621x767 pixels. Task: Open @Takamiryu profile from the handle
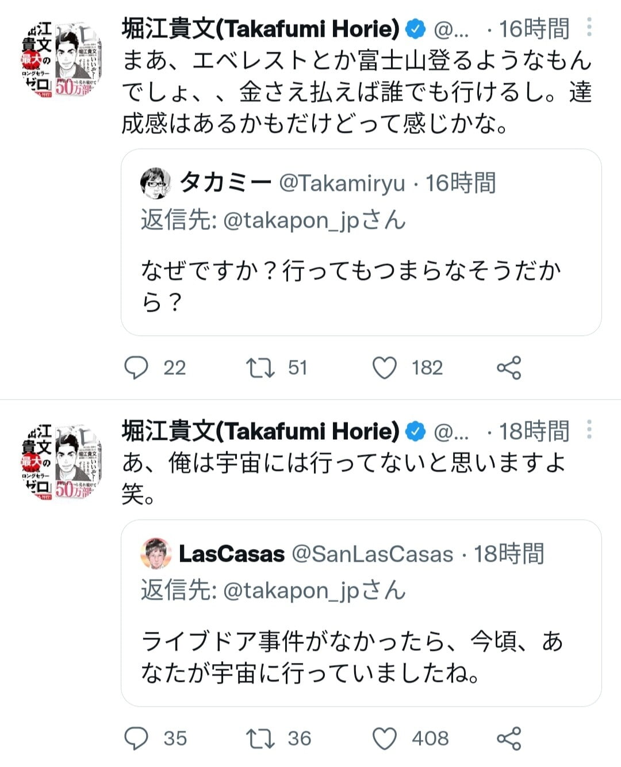[342, 184]
